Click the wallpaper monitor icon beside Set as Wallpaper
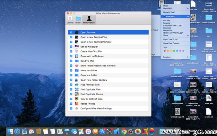Viewport: 217px width, 136px height. pyautogui.click(x=77, y=47)
